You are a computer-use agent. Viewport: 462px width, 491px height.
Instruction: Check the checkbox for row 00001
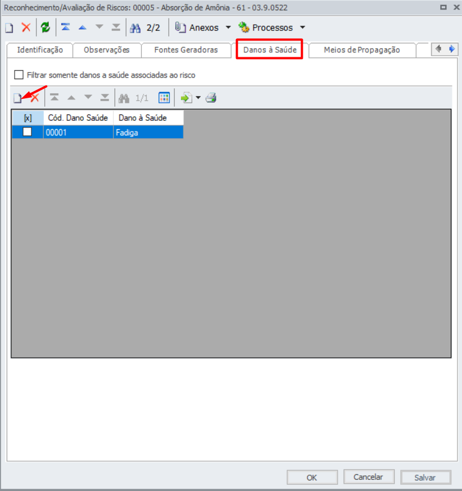(27, 132)
